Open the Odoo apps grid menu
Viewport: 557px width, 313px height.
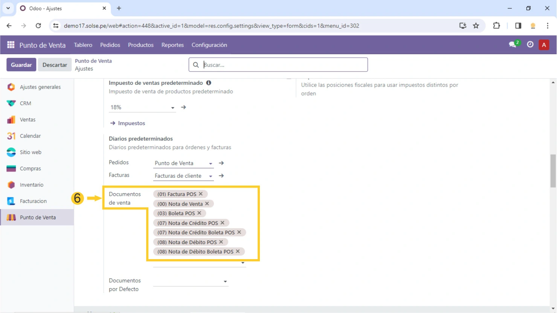11,45
